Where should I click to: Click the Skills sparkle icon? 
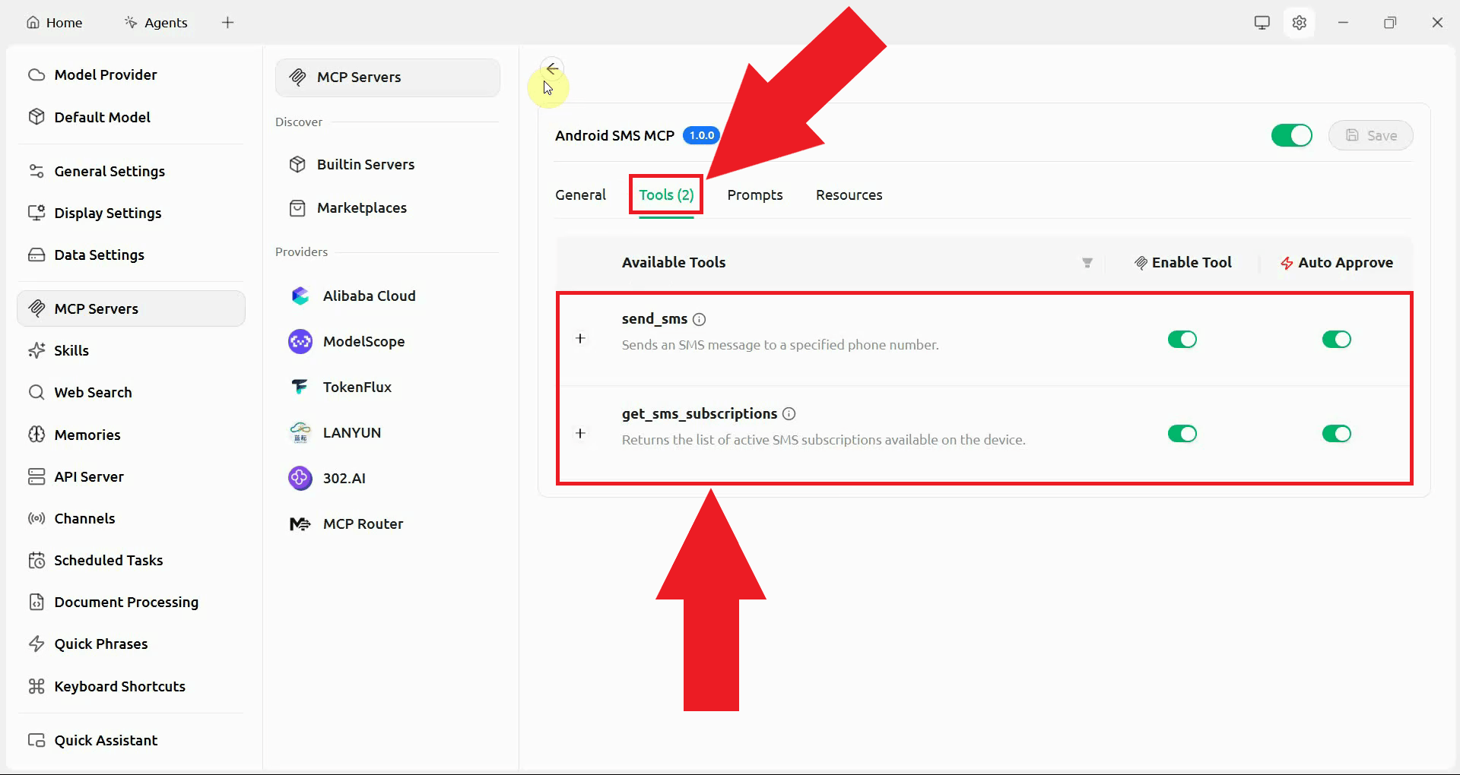point(36,350)
